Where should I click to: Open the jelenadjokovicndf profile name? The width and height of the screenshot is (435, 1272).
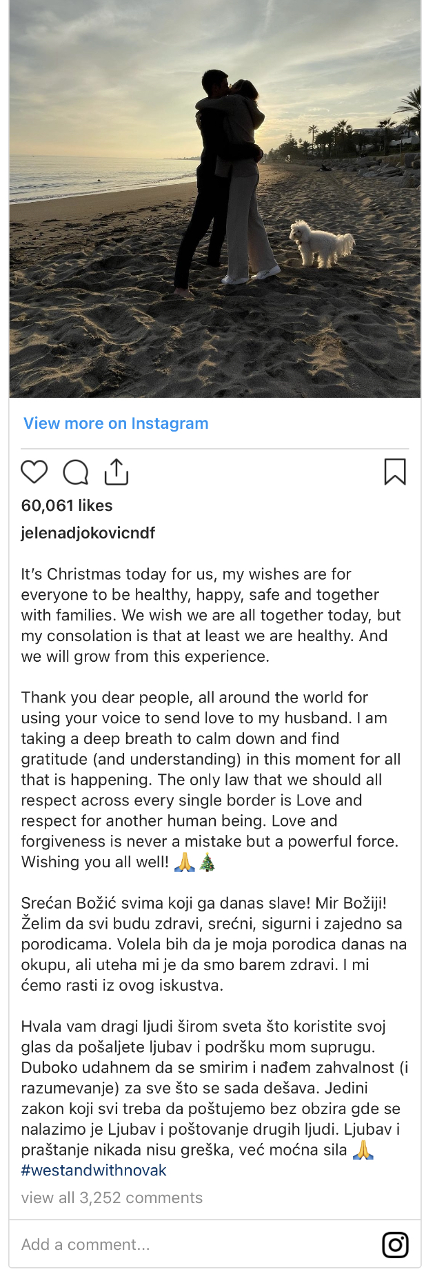pos(88,533)
